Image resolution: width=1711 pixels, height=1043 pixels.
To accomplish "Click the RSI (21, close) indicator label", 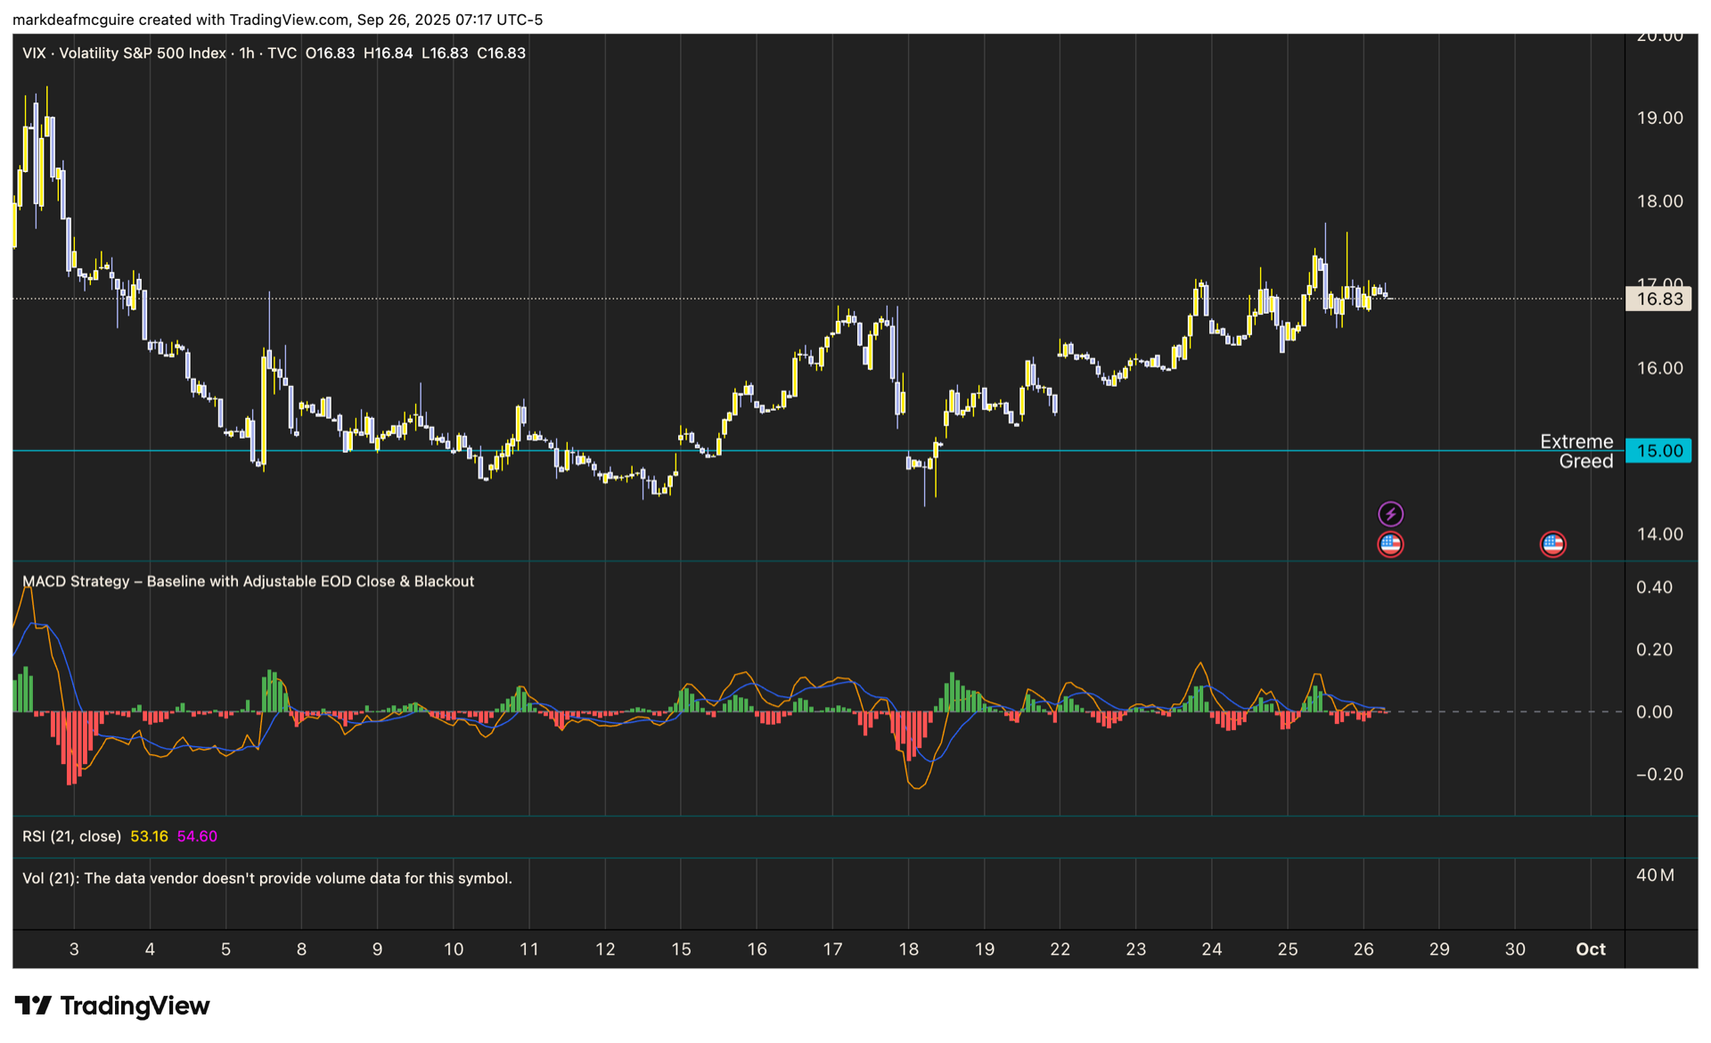I will coord(71,836).
